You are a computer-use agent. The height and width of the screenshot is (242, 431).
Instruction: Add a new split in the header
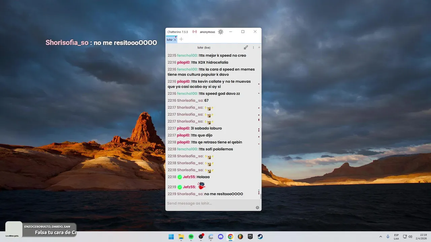click(259, 47)
